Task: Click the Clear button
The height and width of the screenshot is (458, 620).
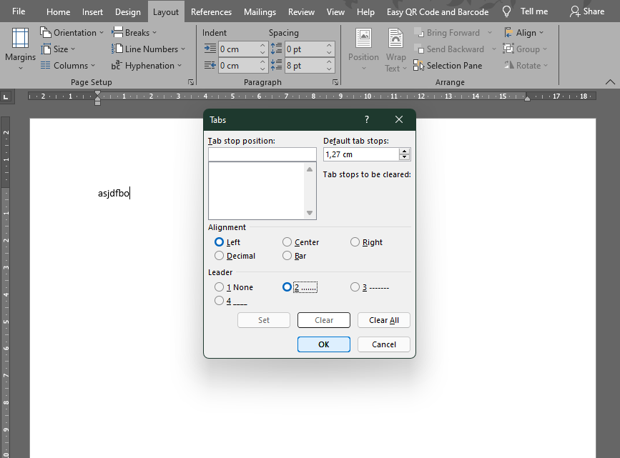Action: 324,320
